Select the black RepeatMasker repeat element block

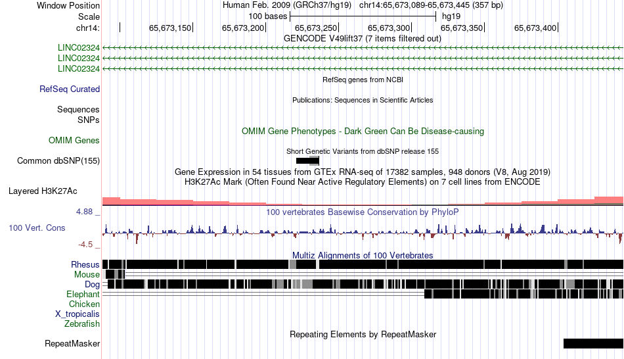593,343
